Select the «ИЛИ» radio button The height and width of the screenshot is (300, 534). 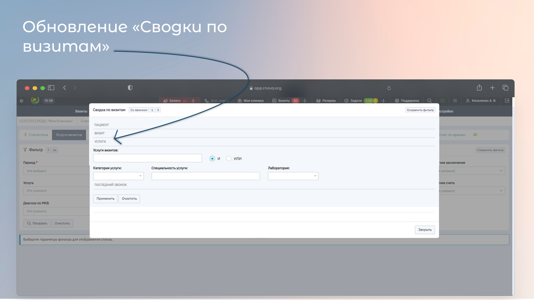[x=229, y=158]
